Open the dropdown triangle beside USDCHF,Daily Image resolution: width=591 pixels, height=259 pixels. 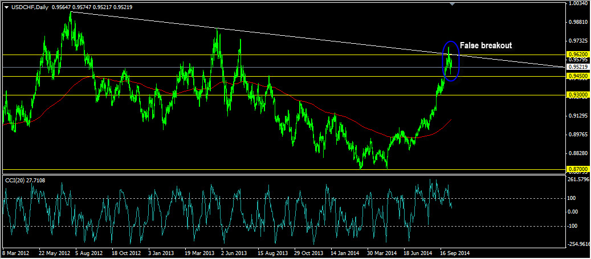tap(6, 7)
